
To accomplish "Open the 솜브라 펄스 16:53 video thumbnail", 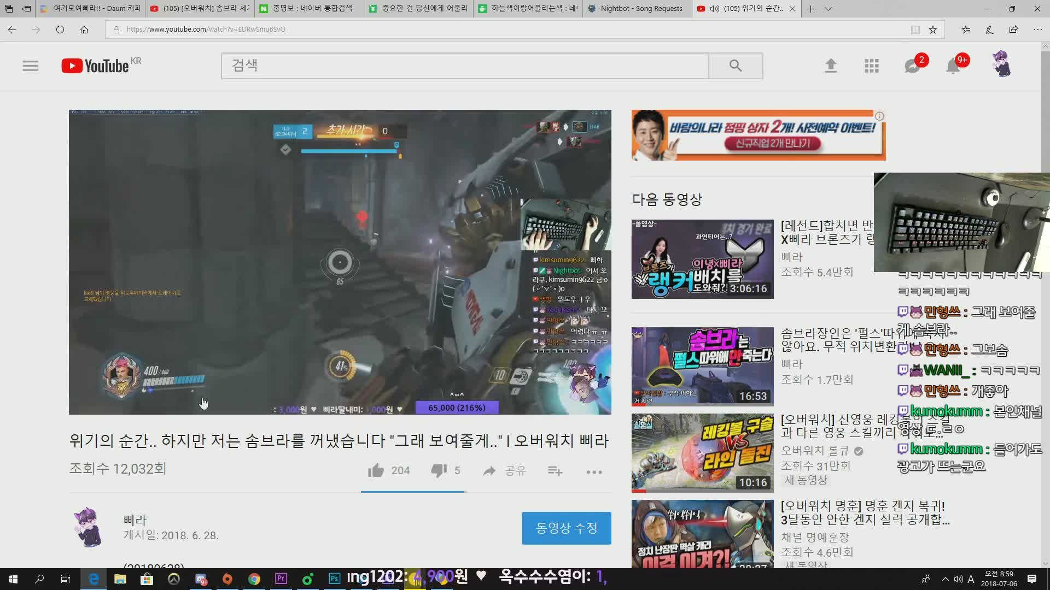I will (x=703, y=367).
